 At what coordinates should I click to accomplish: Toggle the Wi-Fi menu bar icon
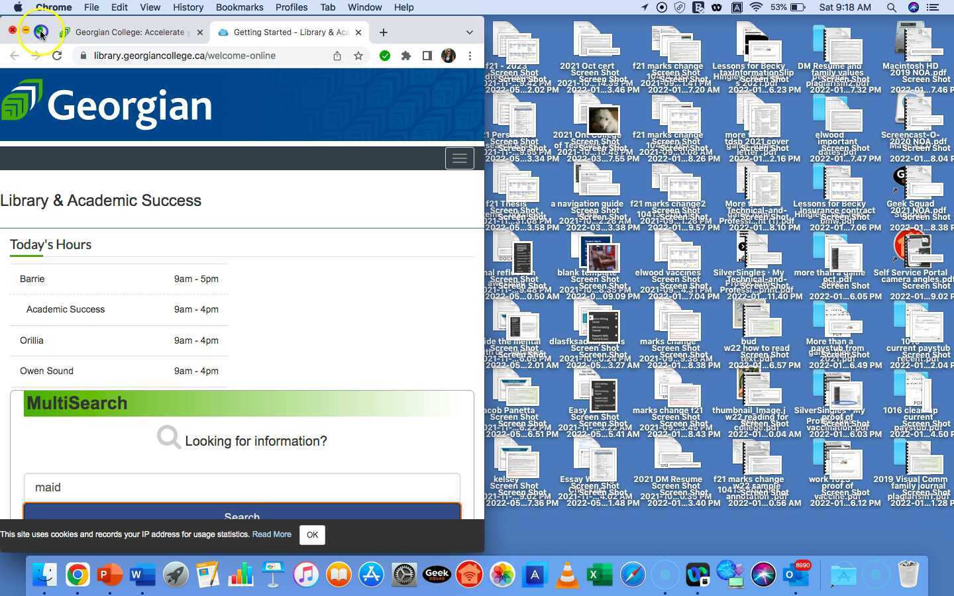pyautogui.click(x=756, y=7)
